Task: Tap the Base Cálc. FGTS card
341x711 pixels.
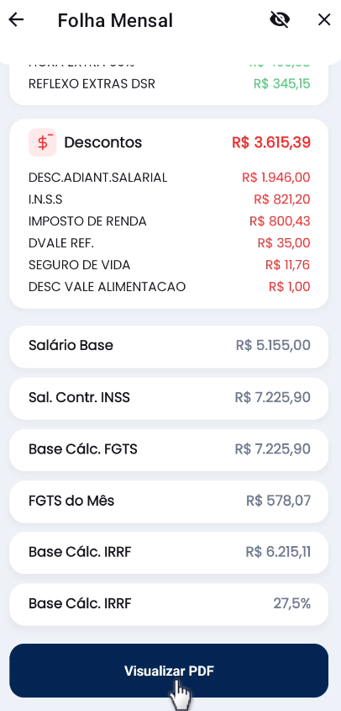Action: click(169, 450)
